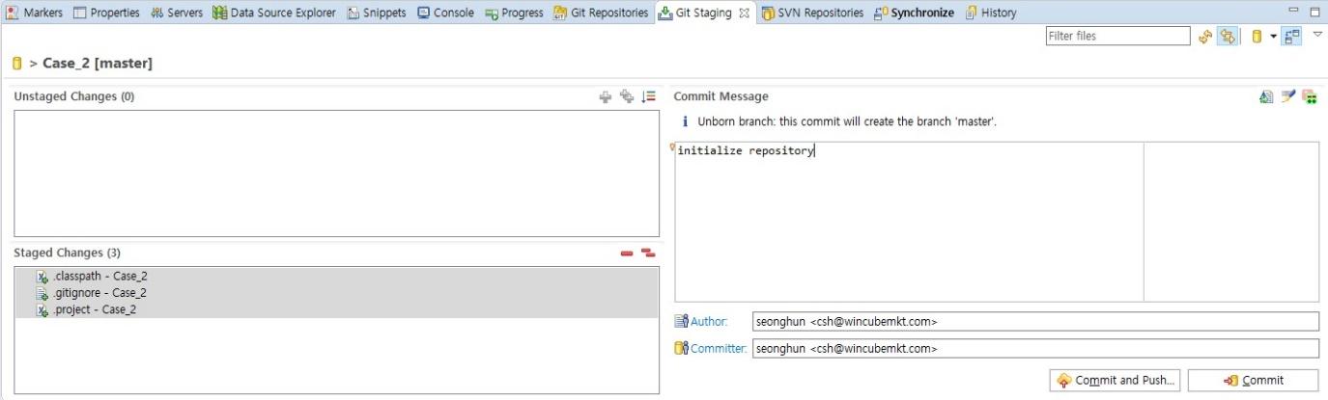The height and width of the screenshot is (400, 1328).
Task: Toggle the column layout icon
Action: tap(1292, 37)
